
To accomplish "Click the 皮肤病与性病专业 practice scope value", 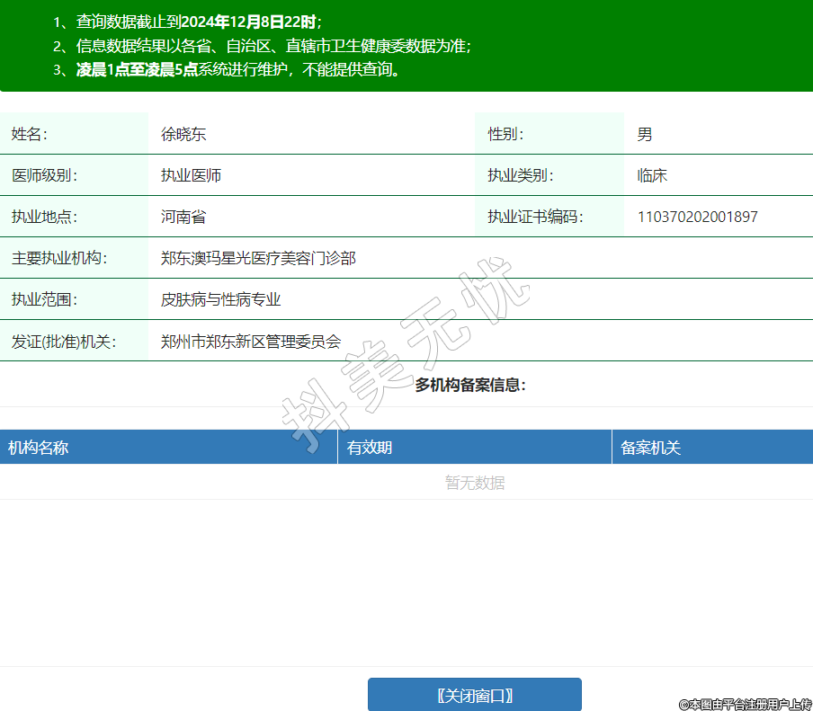I will [220, 299].
